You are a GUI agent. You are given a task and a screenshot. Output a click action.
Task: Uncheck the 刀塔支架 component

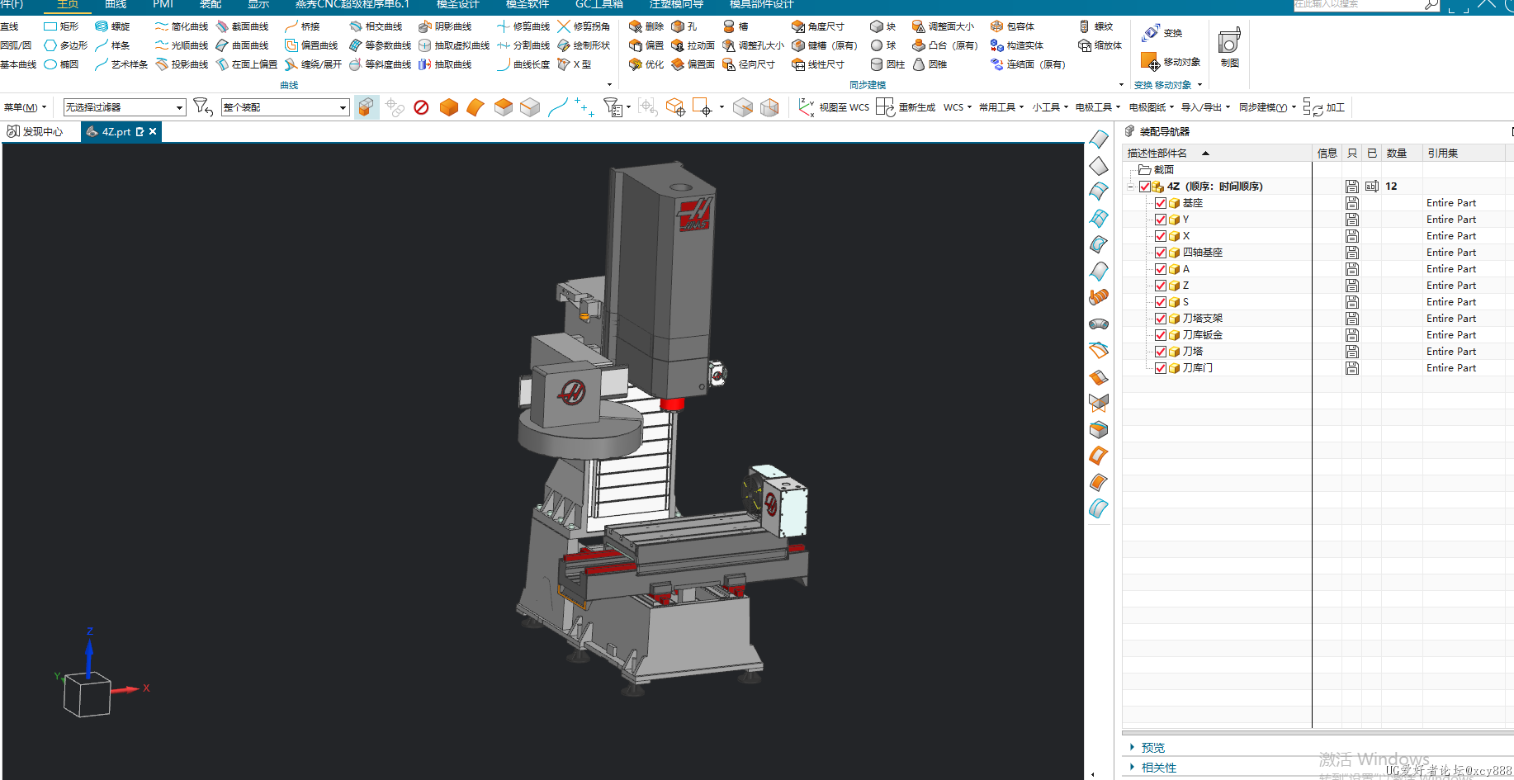coord(1161,319)
